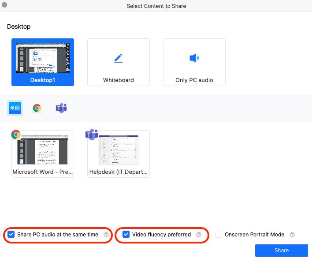Click Teams badge on Helpdesk window
Viewport: 312px width, 262px height.
coord(92,135)
